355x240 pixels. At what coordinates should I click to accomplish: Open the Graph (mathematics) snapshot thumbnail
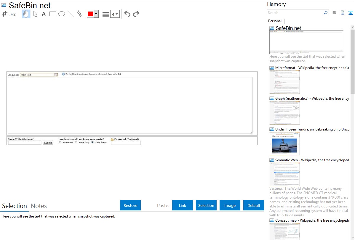click(x=284, y=113)
